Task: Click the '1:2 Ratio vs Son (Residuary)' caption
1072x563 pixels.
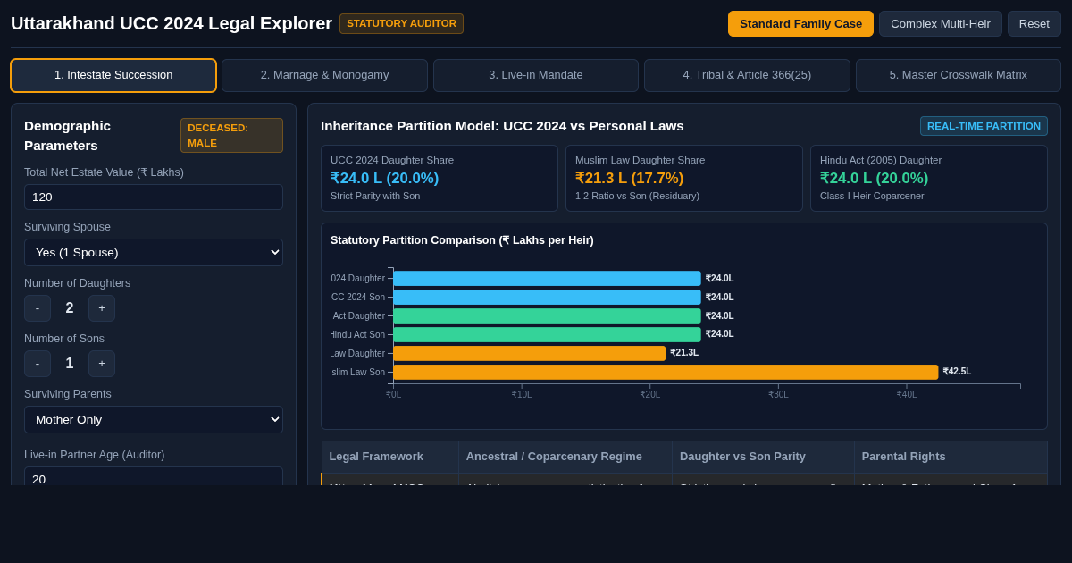Action: coord(637,196)
